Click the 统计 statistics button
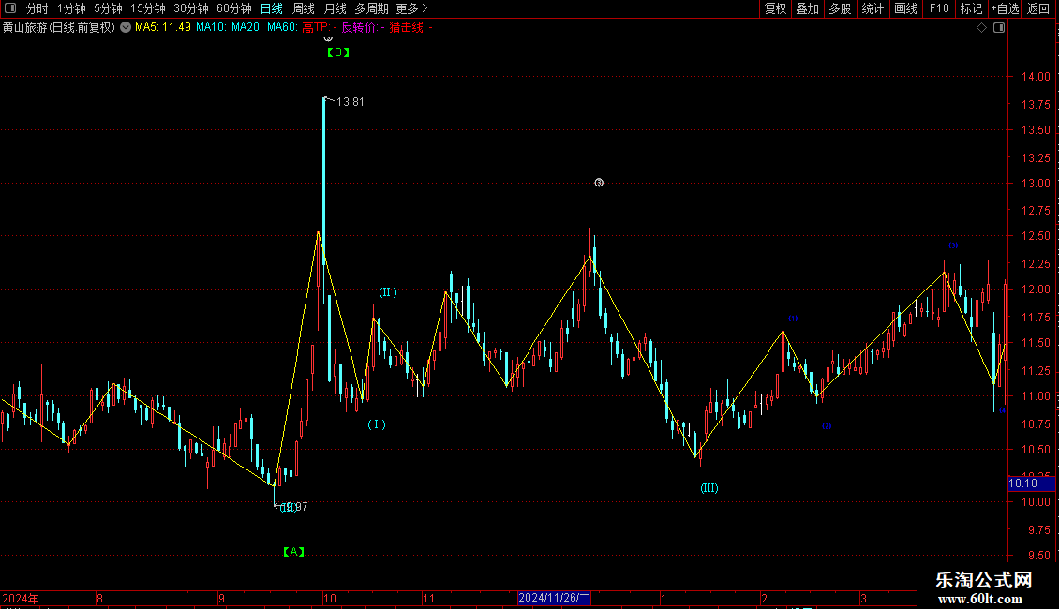 pyautogui.click(x=873, y=8)
